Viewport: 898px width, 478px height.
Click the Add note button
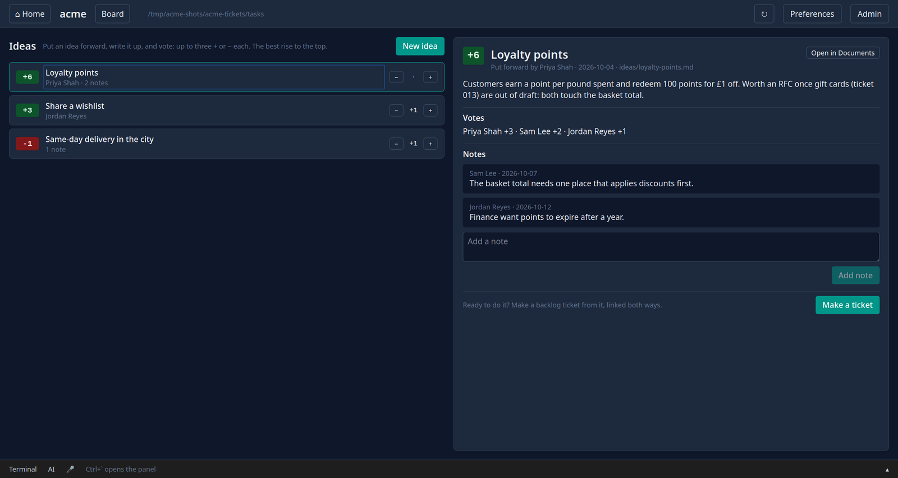(x=855, y=275)
